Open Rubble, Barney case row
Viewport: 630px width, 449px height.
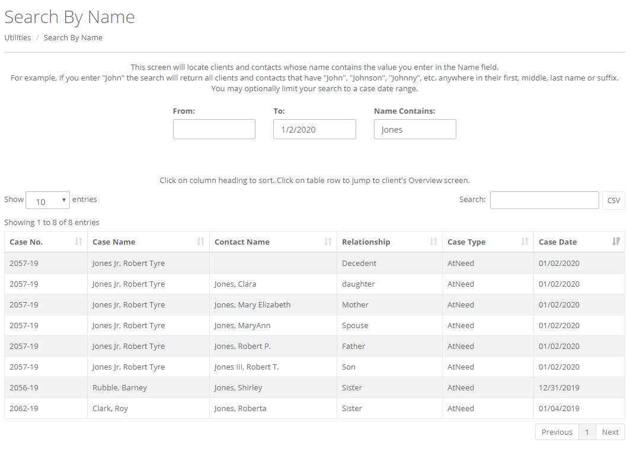click(120, 387)
